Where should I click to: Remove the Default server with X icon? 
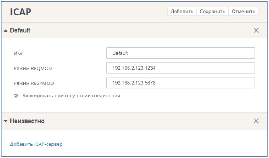pyautogui.click(x=256, y=30)
